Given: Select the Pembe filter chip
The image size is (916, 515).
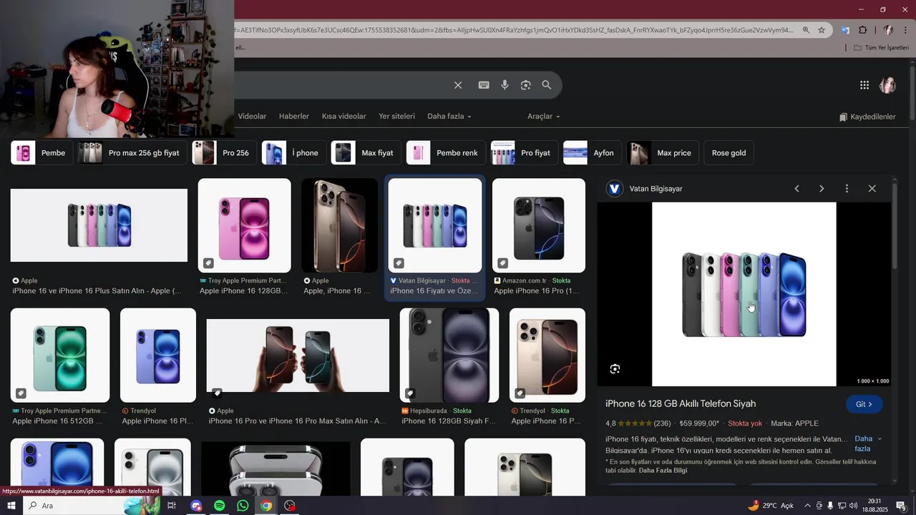Looking at the screenshot, I should pyautogui.click(x=42, y=153).
